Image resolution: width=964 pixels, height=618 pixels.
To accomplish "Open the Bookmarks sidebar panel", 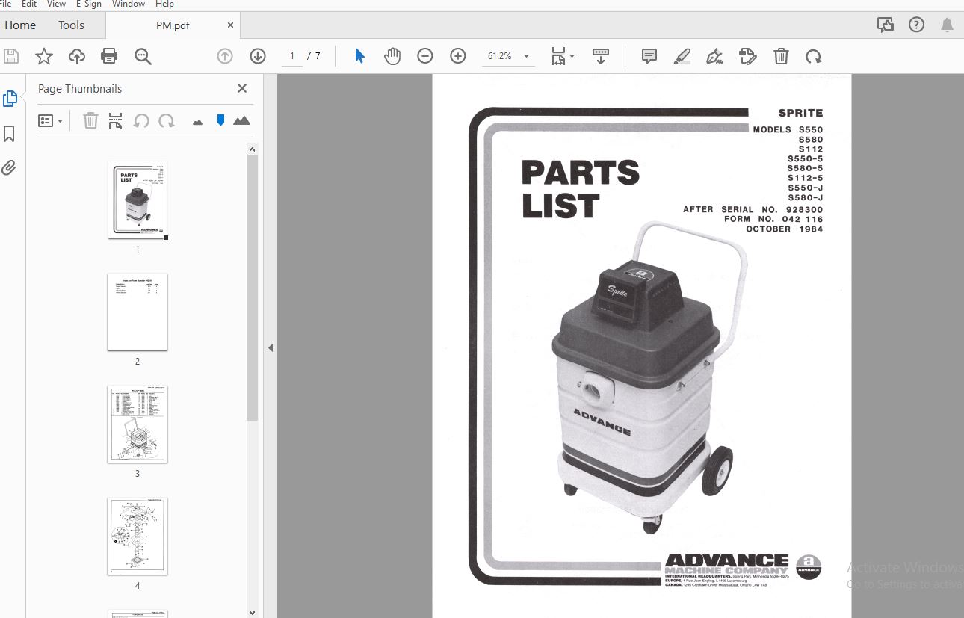I will [10, 133].
